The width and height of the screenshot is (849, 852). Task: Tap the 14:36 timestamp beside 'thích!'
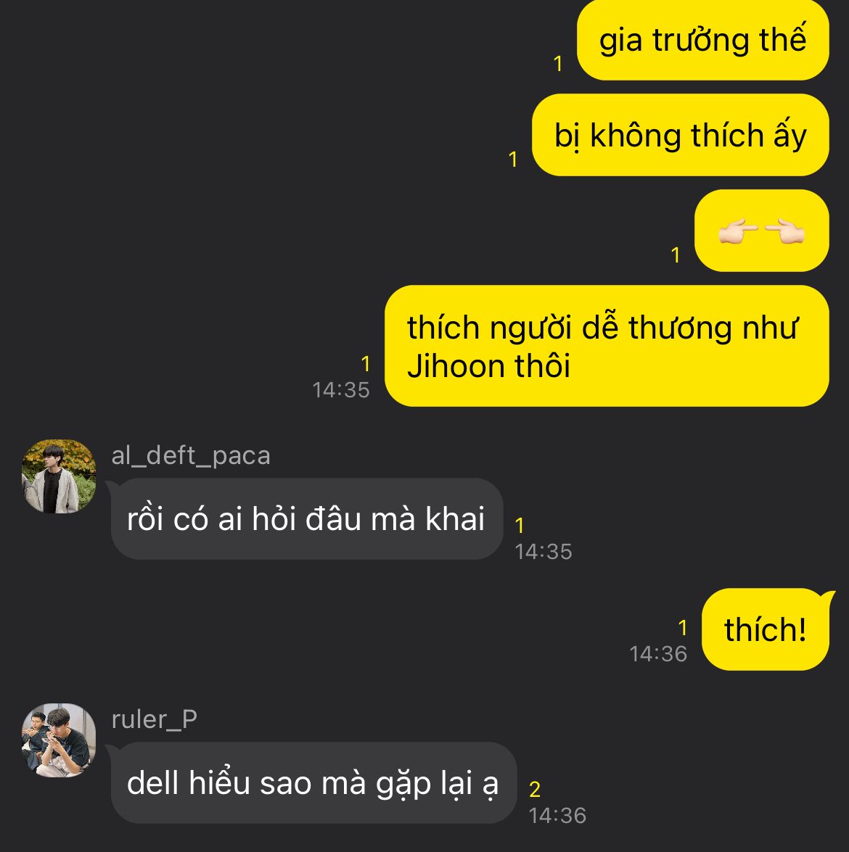tap(658, 654)
